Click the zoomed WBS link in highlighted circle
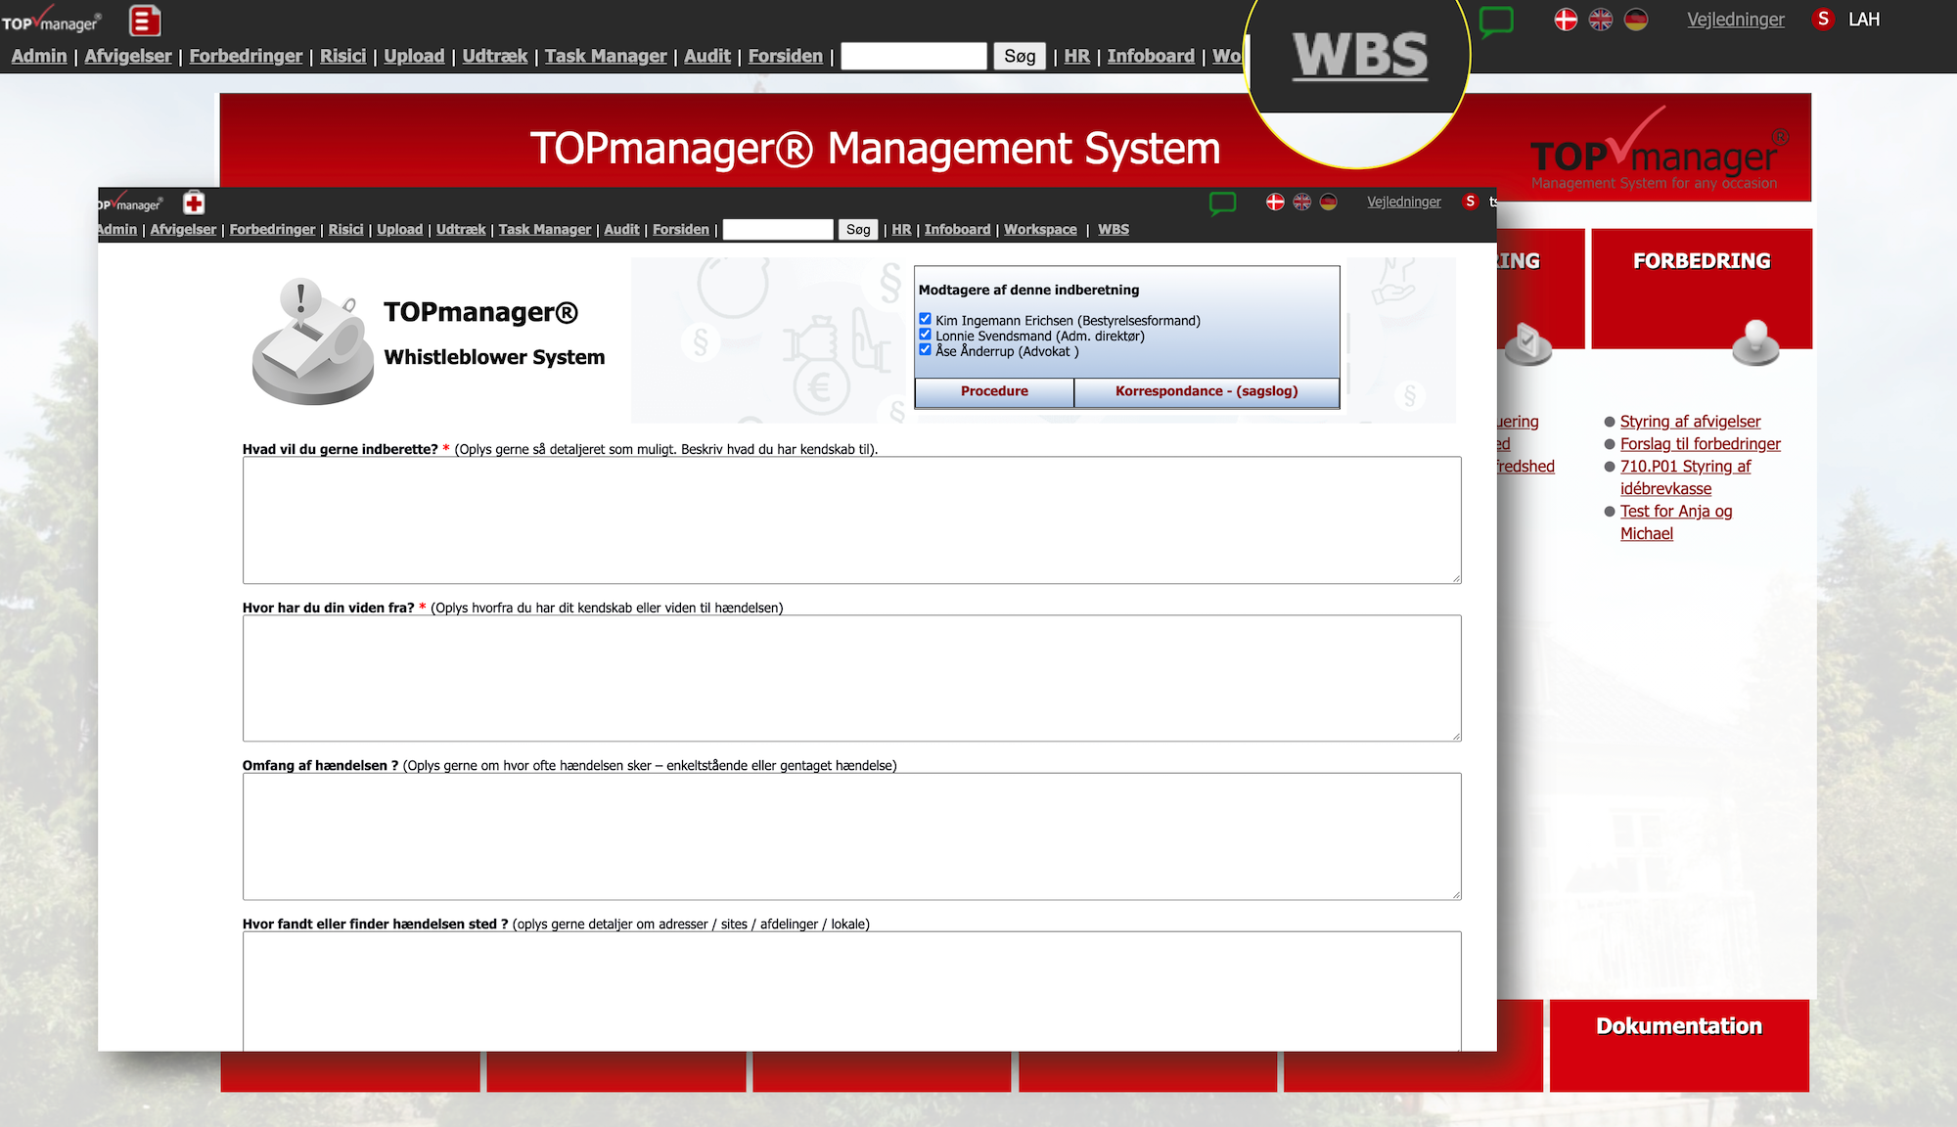The image size is (1957, 1127). coord(1360,55)
